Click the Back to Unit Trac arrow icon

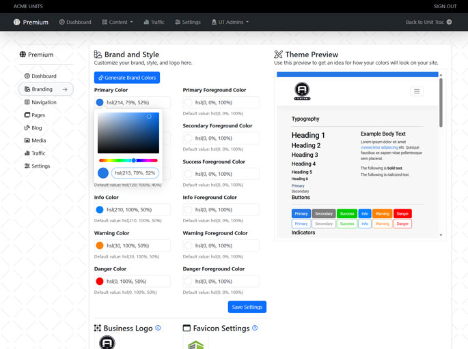(x=449, y=22)
